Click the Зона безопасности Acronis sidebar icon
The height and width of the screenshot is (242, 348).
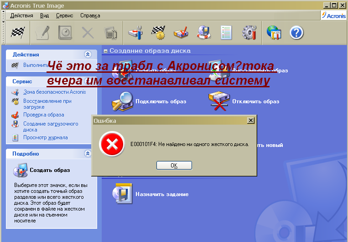click(16, 92)
